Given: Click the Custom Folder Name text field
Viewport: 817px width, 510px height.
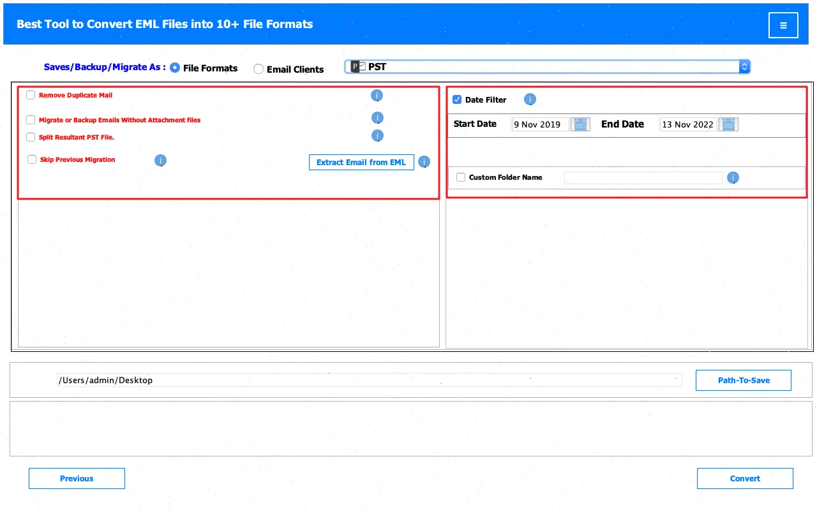Looking at the screenshot, I should coord(643,177).
